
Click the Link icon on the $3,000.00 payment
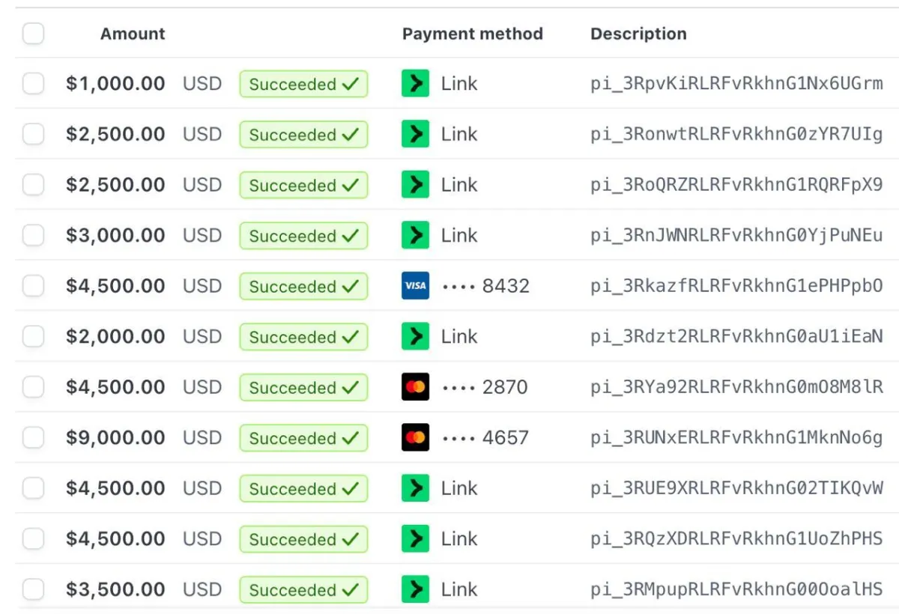pos(415,235)
